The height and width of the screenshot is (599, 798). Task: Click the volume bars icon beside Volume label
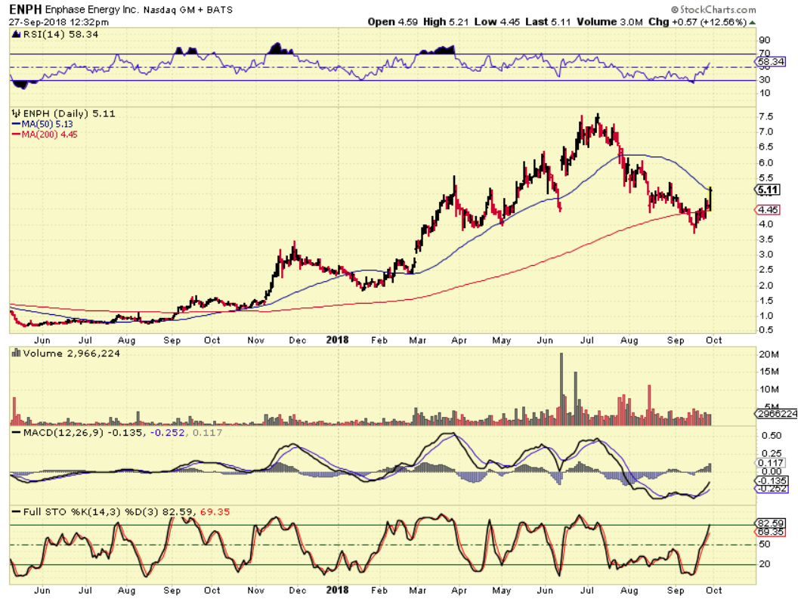[16, 353]
